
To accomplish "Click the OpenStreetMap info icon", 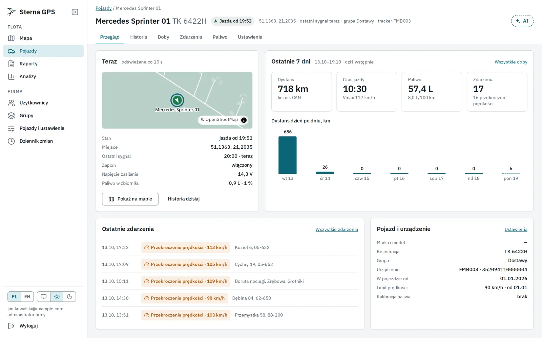I will point(244,120).
